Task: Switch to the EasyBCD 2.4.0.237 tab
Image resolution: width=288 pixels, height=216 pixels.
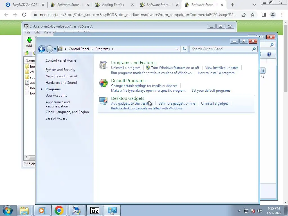Action: point(25,5)
